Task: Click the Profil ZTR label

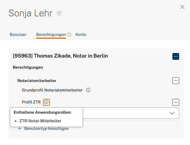Action: [31, 102]
